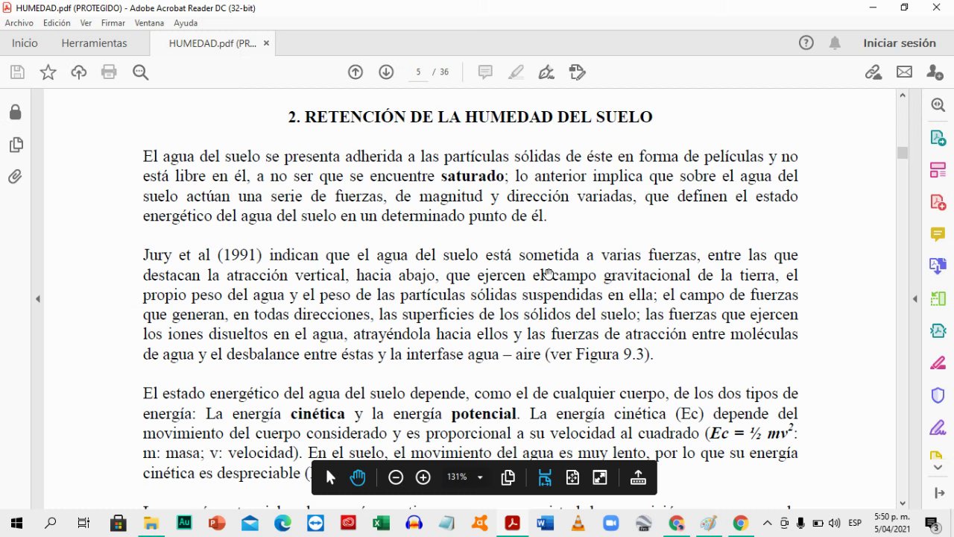Open the Comment tool in right pane
954x537 pixels.
(x=938, y=234)
